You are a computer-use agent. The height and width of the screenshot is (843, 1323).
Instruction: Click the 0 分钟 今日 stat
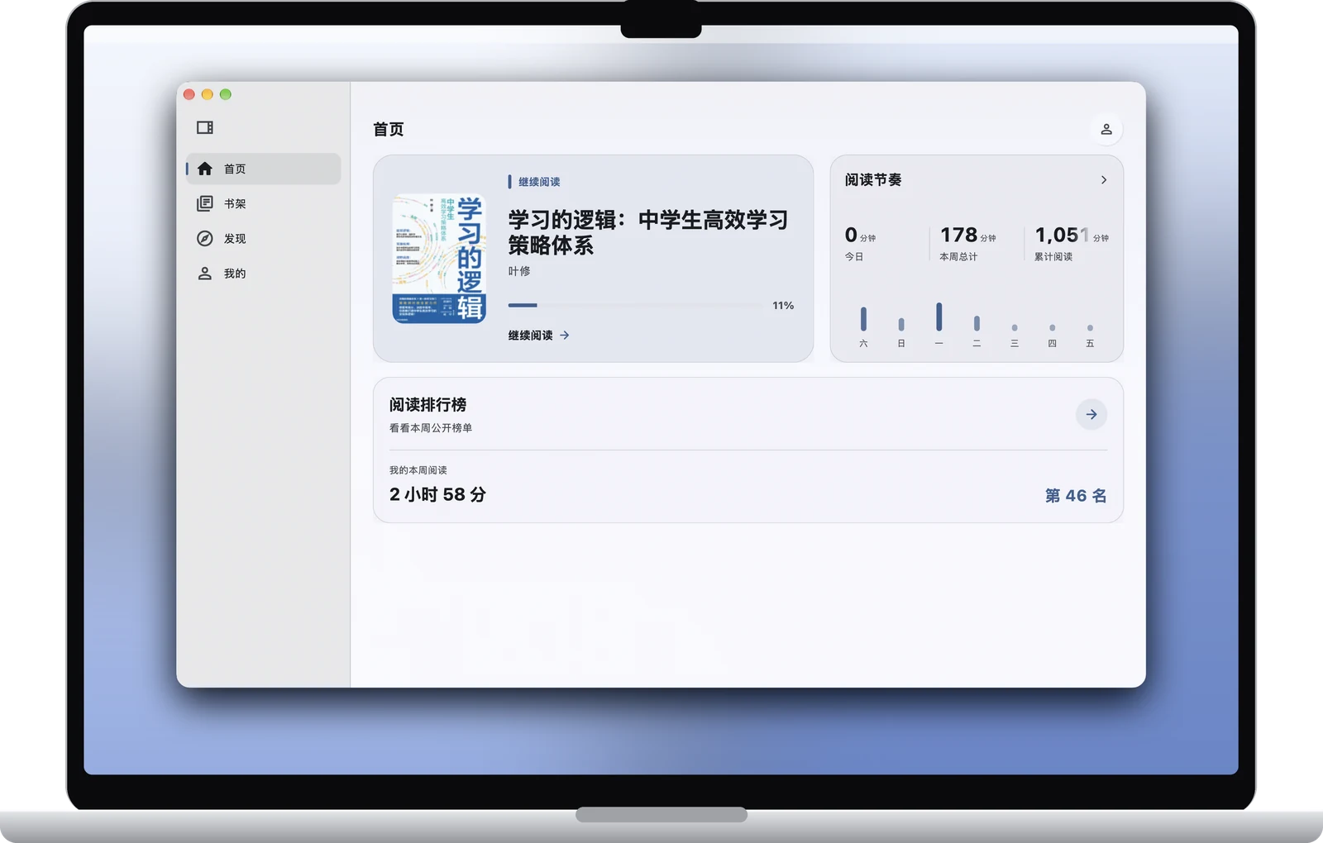(x=860, y=244)
